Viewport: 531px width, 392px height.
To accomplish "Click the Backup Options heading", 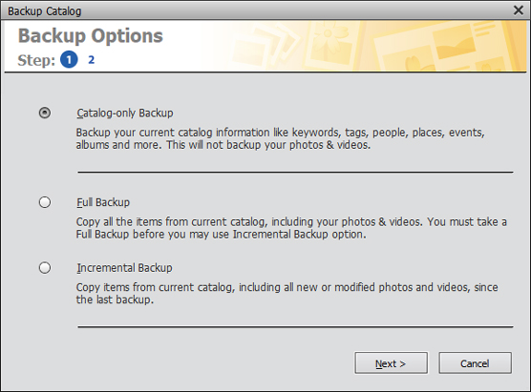I will (91, 36).
